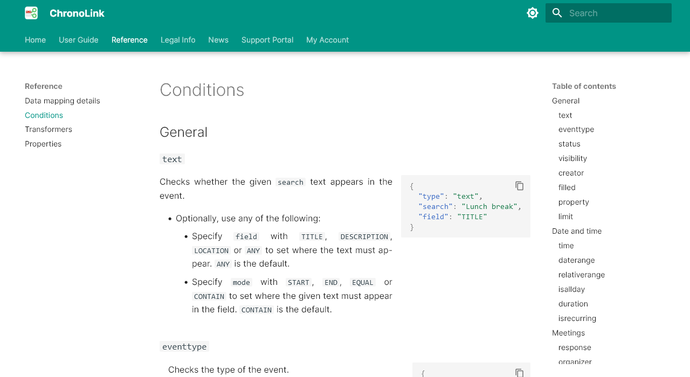Jump to Date and time section
Screen dimensions: 690x377
[x=577, y=231]
